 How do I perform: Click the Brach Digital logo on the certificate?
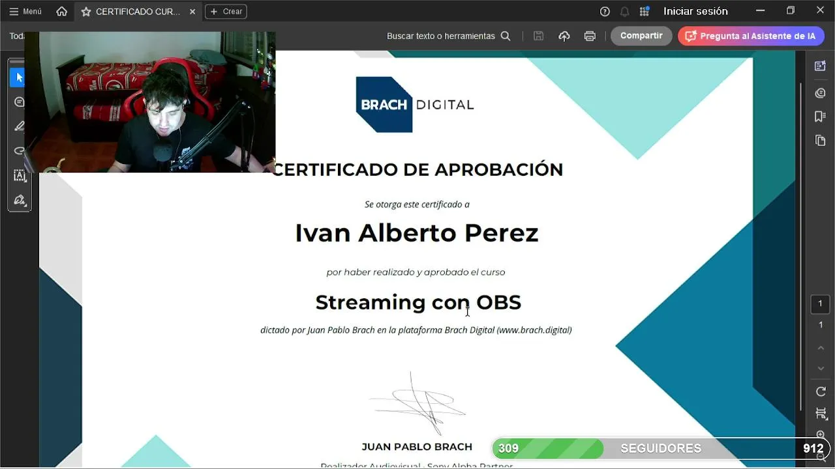click(414, 104)
